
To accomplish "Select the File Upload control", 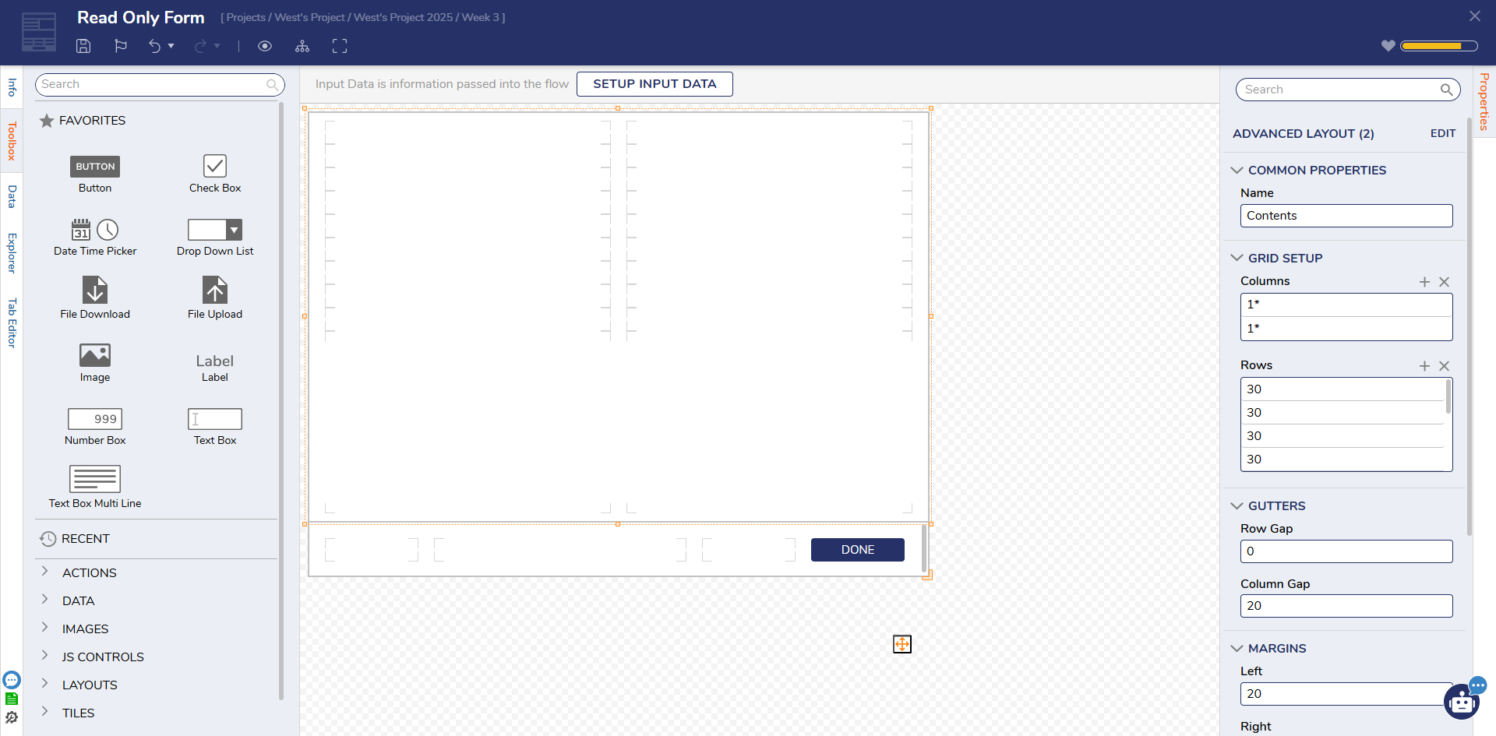I will pos(215,298).
